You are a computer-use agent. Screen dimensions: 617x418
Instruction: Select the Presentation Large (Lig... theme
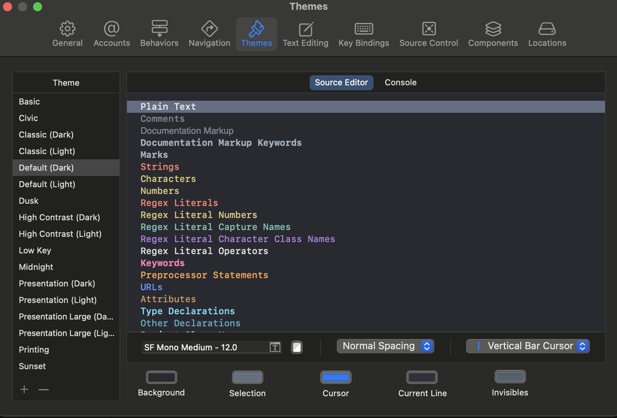(66, 333)
